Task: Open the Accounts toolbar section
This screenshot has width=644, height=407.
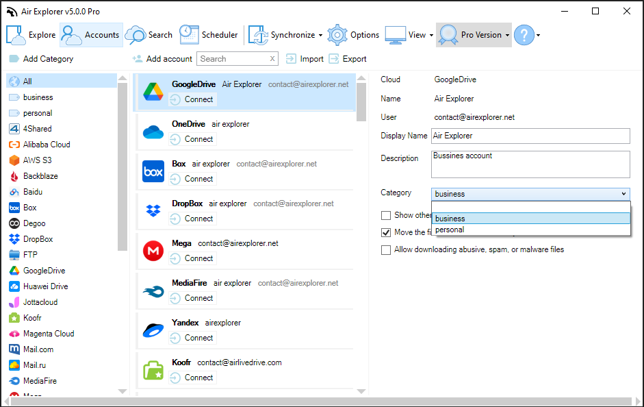Action: [x=91, y=35]
